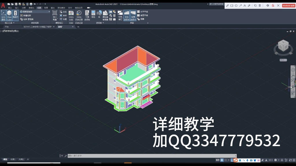Open the 西南等轴测 named views dropdown
The image size is (296, 166).
pyautogui.click(x=35, y=12)
